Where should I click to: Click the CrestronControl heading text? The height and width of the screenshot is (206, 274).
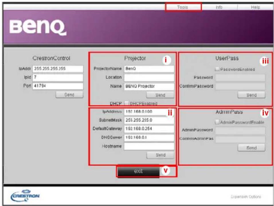coord(51,58)
